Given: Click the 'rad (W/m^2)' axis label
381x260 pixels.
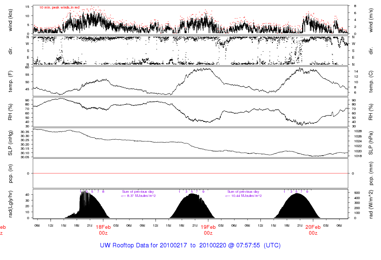Looking at the screenshot, I should point(371,204).
